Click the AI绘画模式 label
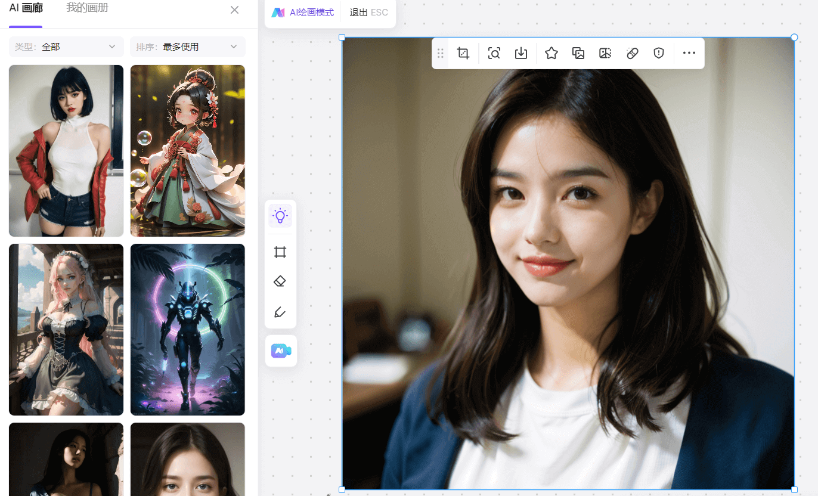 click(x=312, y=13)
